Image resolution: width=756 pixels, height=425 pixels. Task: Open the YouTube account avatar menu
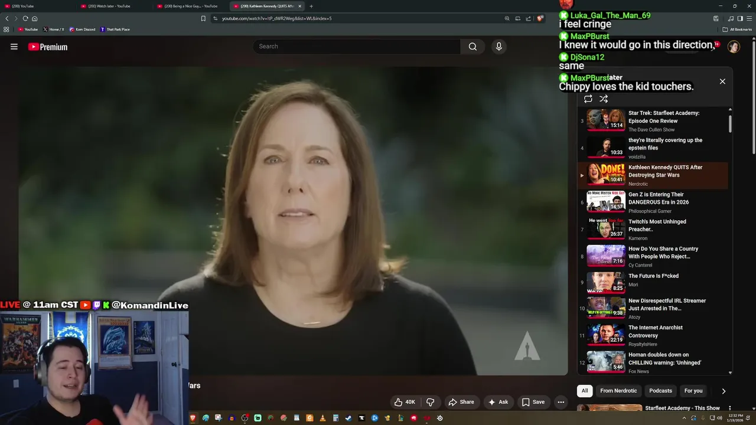[x=734, y=47]
